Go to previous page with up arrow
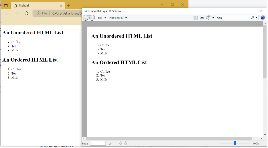Viewport: 268px width, 148px height. (121, 143)
